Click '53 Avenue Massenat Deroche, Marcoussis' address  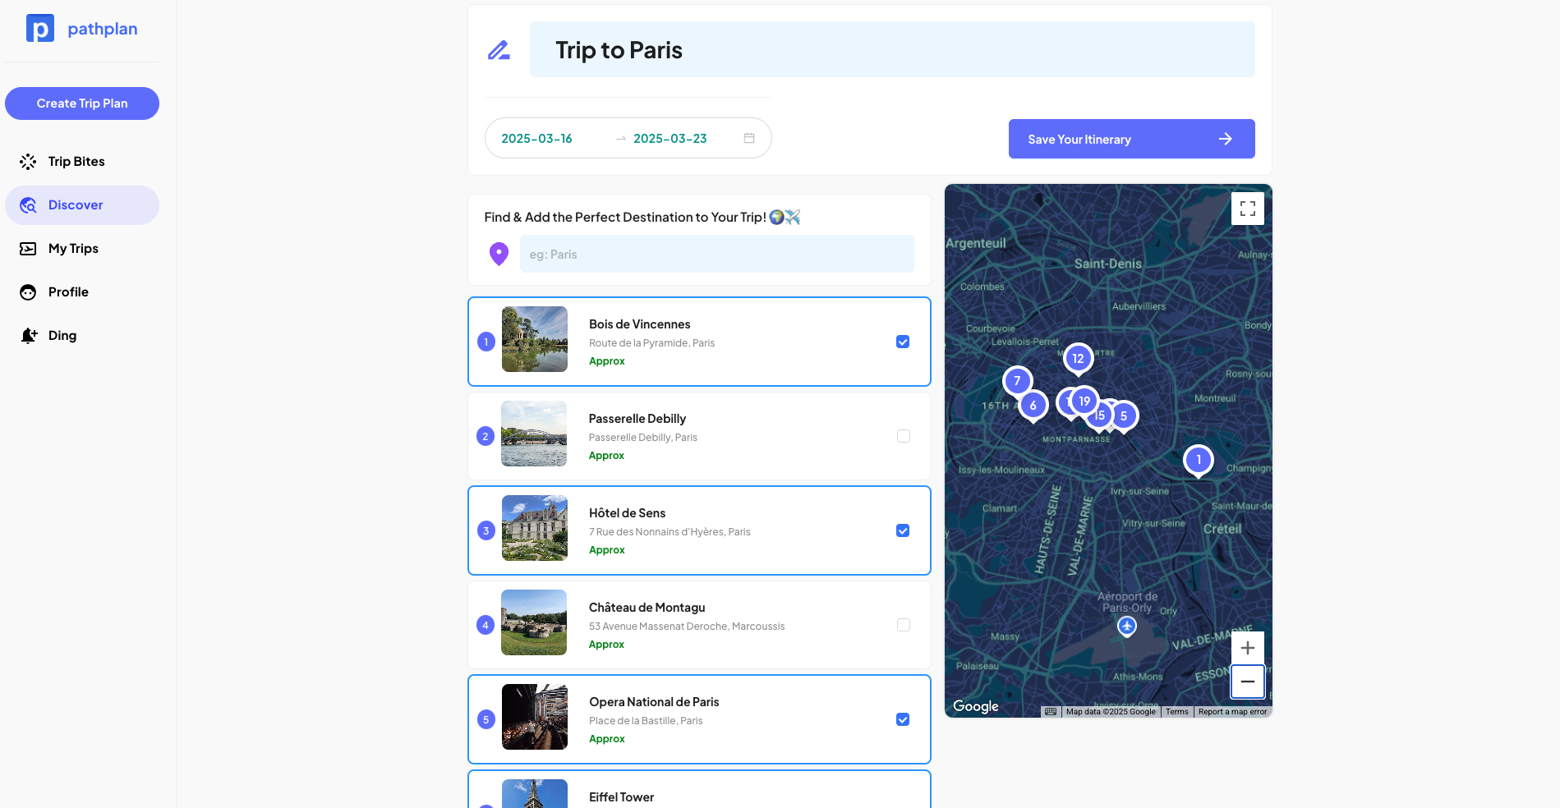click(687, 627)
